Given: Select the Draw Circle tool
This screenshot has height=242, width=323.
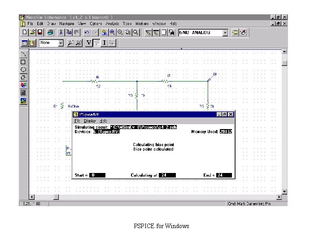Looking at the screenshot, I should click(x=23, y=69).
